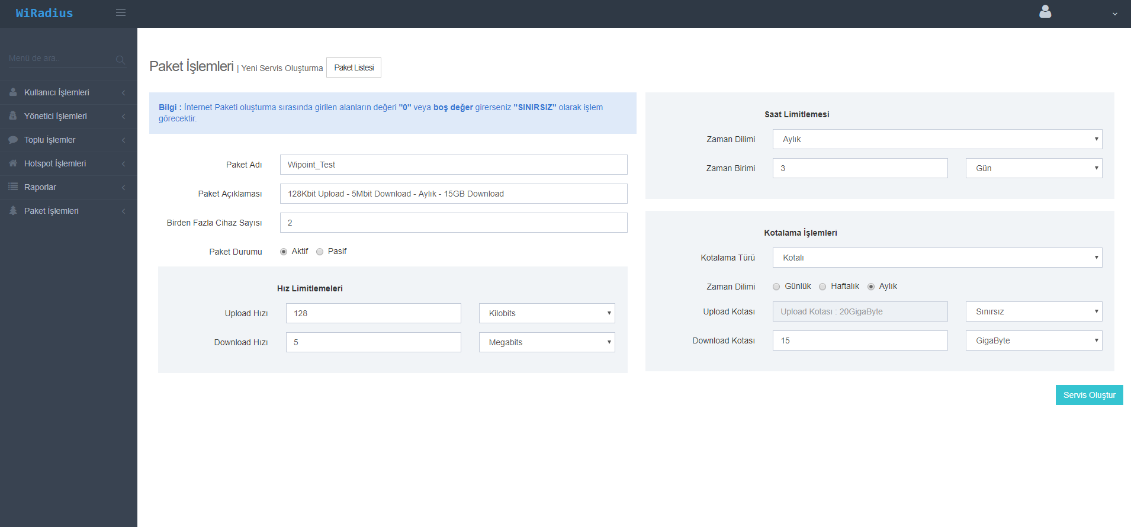Open the Upload Hızı Kilobits unit dropdown
Screen dimensions: 1131x527
tap(547, 313)
